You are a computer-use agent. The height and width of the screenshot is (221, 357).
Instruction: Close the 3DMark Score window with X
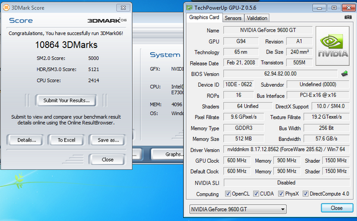pos(123,8)
